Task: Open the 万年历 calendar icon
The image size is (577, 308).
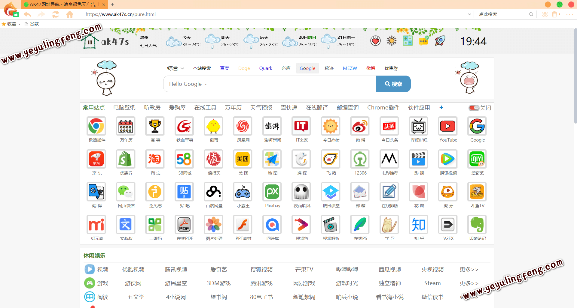Action: click(x=126, y=126)
